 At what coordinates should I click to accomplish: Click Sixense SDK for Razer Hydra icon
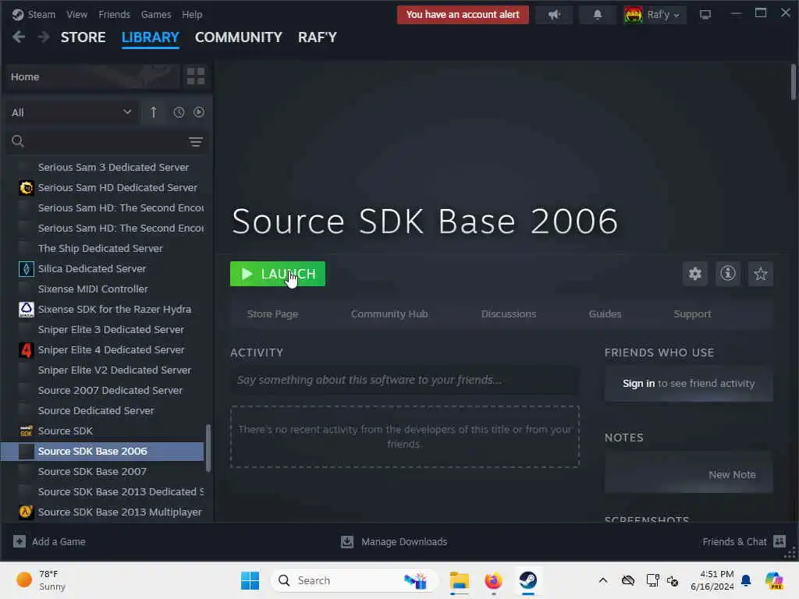(26, 309)
